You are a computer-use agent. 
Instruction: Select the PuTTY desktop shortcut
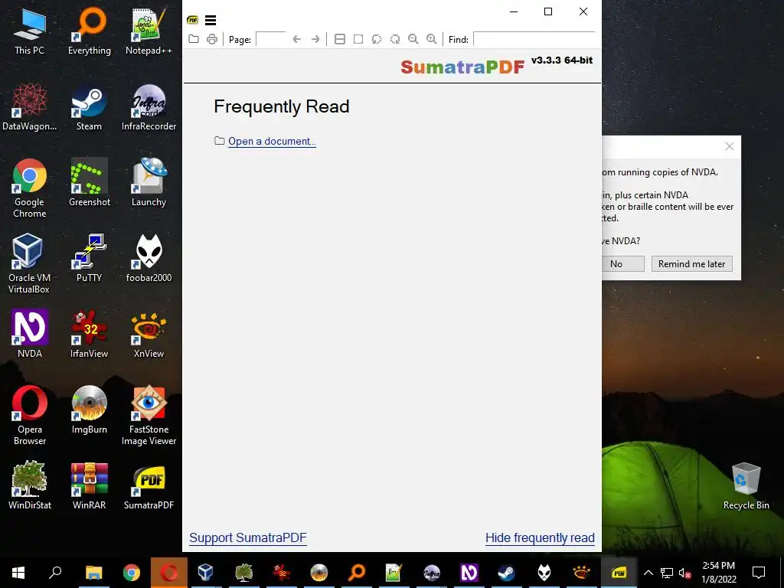pos(89,259)
